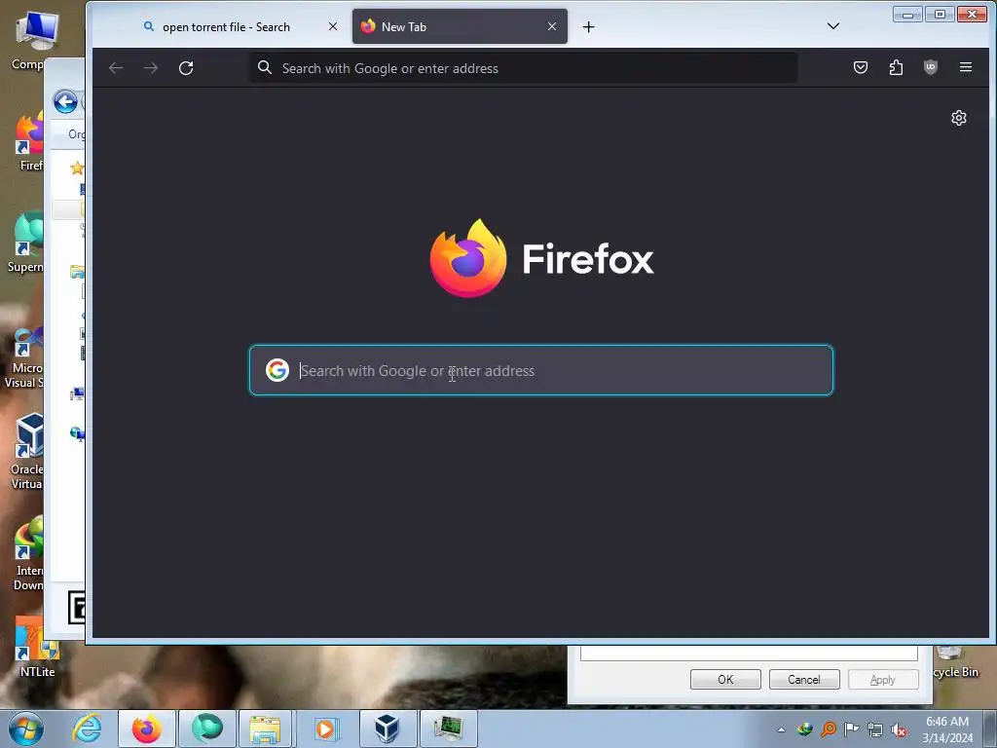Click OK in the background dialog
The image size is (997, 748).
tap(725, 679)
